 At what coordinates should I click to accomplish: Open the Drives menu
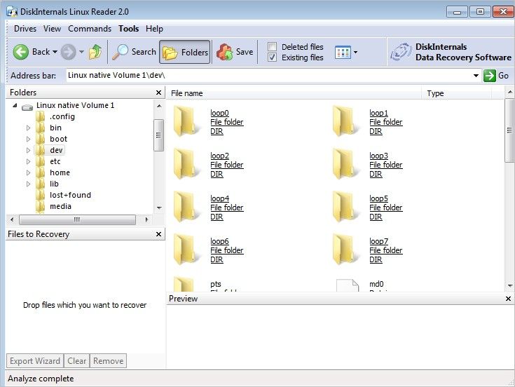25,29
